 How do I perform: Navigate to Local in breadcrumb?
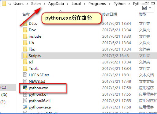click(x=76, y=4)
